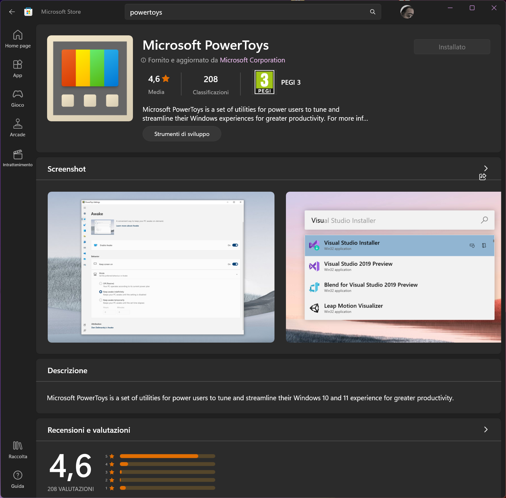Click the 3-star rating bar
The width and height of the screenshot is (506, 498).
point(168,472)
